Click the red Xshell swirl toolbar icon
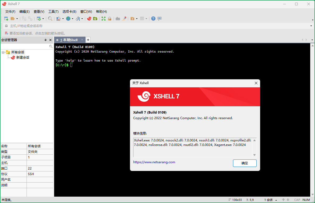Screen dimensions: 315x203 click(x=89, y=19)
